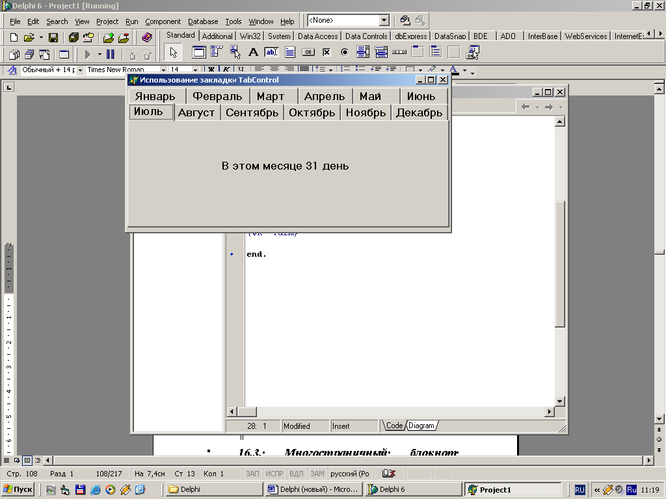
Task: Click the New Form icon
Action: 64,55
